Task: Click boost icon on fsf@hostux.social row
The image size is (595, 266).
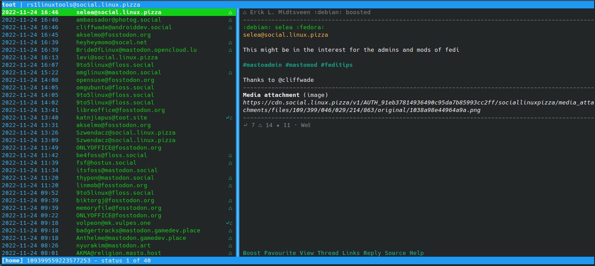Action: (230, 163)
